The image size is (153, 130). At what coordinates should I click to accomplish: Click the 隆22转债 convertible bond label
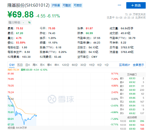coord(19,23)
